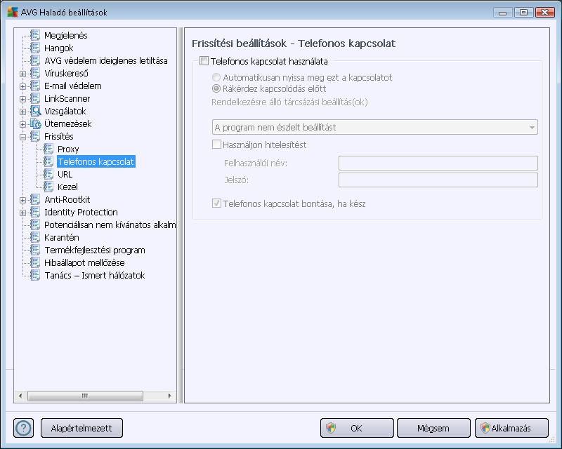562x449 pixels.
Task: Click the tree scrollbar left arrow
Action: click(20, 396)
